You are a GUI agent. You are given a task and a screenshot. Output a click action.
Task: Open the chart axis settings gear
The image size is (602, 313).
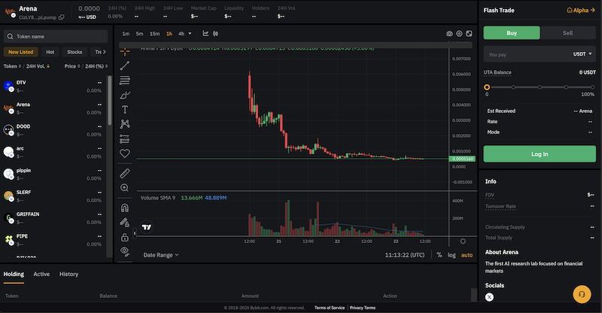click(x=463, y=242)
